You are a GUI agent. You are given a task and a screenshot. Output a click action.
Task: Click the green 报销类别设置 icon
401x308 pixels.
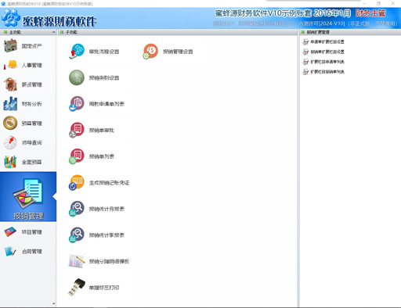click(x=77, y=77)
